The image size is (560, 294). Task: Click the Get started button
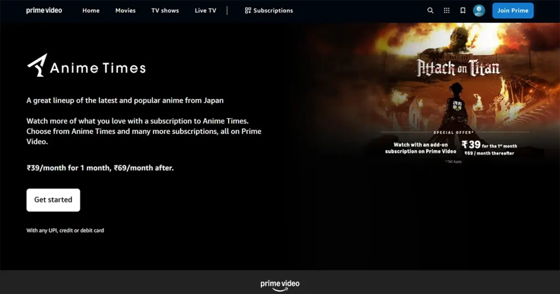point(53,200)
